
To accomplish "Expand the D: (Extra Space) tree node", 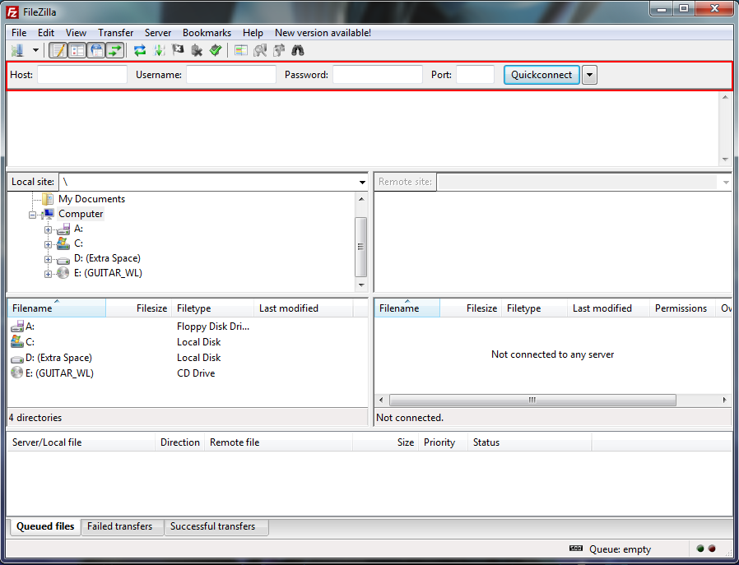I will 48,259.
